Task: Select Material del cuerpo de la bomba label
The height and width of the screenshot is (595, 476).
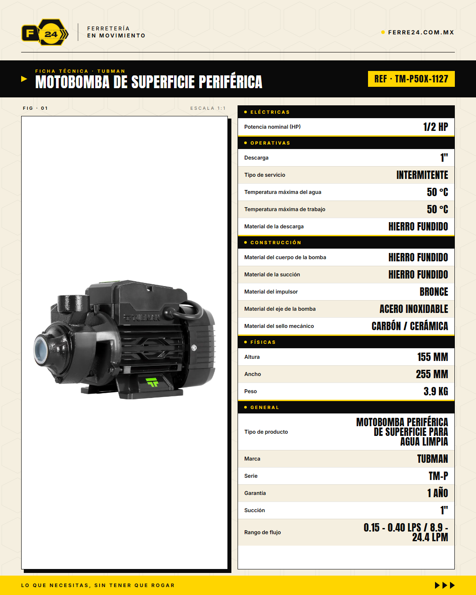Action: (285, 257)
